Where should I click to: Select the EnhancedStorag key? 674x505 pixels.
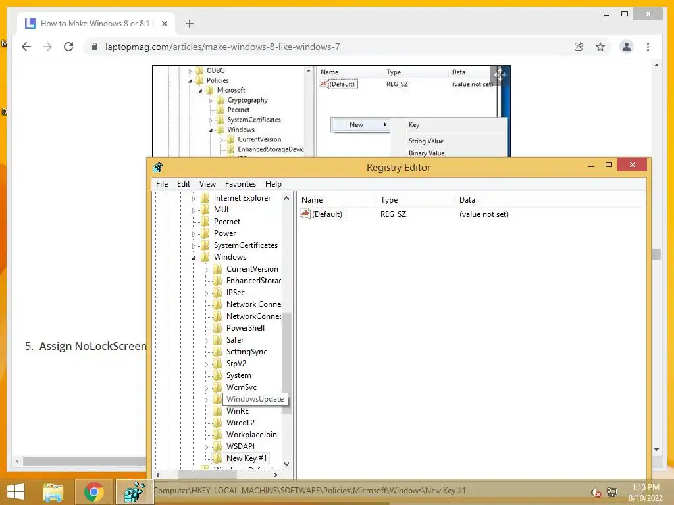[253, 281]
